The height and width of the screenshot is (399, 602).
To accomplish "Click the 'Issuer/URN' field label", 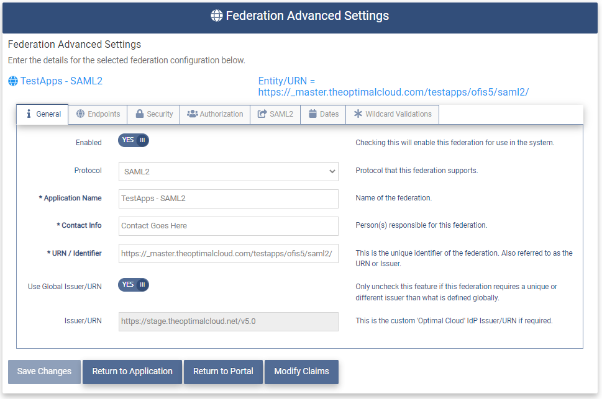I will coord(83,321).
